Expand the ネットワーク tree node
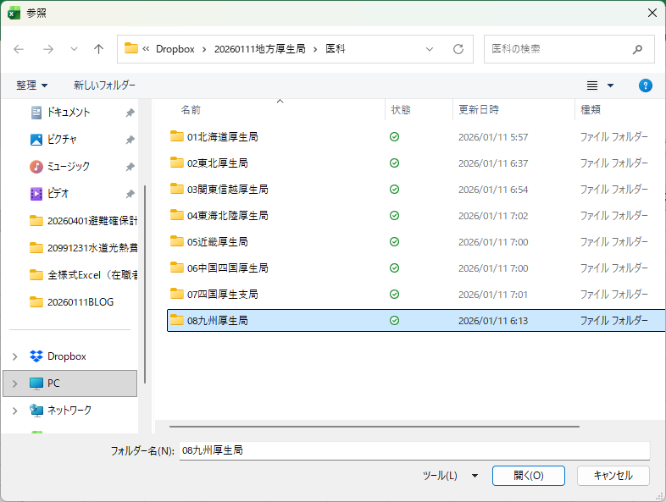Image resolution: width=666 pixels, height=502 pixels. click(x=14, y=411)
